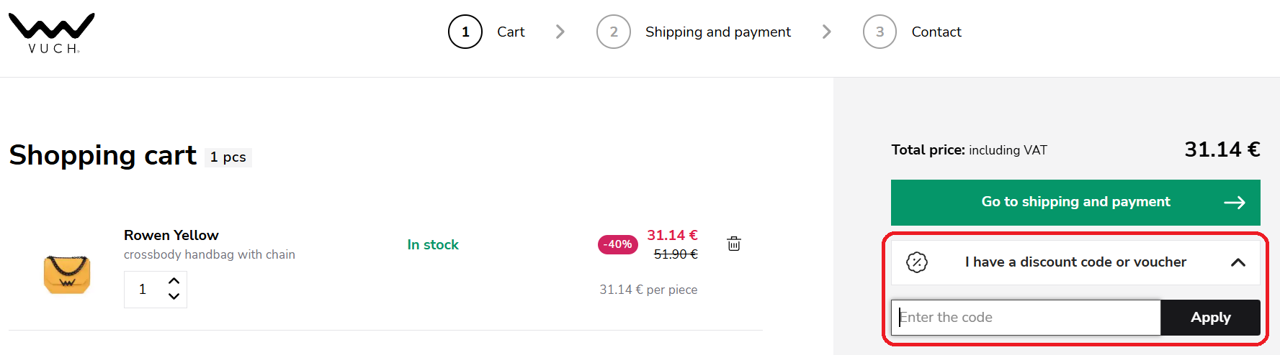Image resolution: width=1280 pixels, height=355 pixels.
Task: Click the step 1 circle
Action: 465,32
